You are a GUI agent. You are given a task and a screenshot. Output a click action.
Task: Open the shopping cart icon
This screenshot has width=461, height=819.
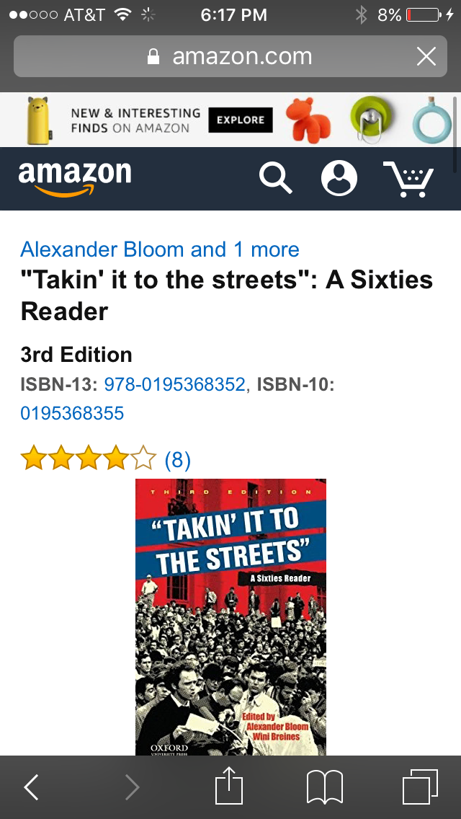click(x=409, y=179)
